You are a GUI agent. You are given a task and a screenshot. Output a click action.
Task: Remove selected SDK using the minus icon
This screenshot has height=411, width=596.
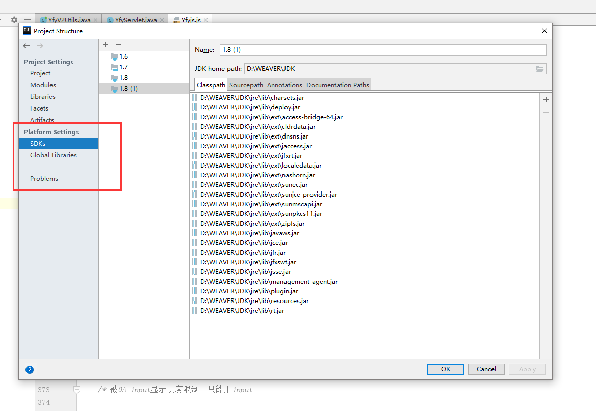pyautogui.click(x=118, y=45)
